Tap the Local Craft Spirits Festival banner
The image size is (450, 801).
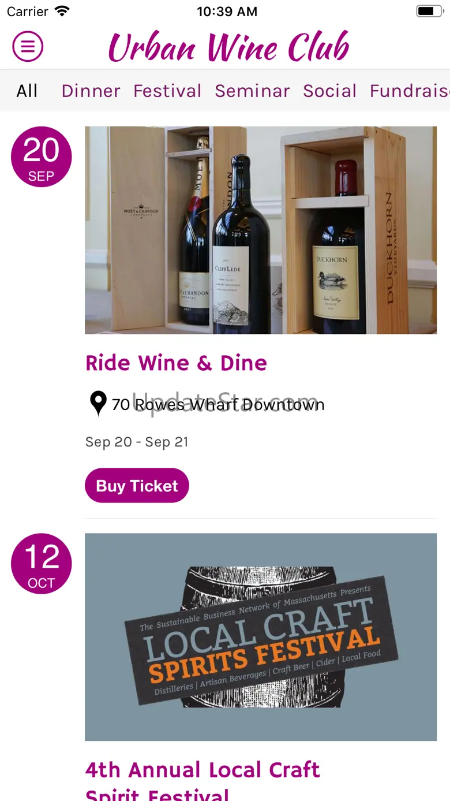point(261,636)
